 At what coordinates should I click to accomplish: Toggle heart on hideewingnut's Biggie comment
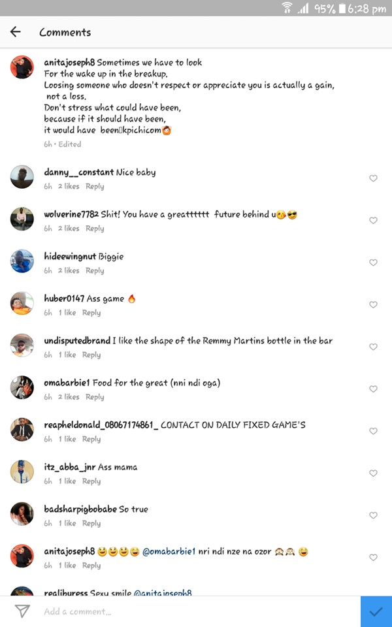373,263
